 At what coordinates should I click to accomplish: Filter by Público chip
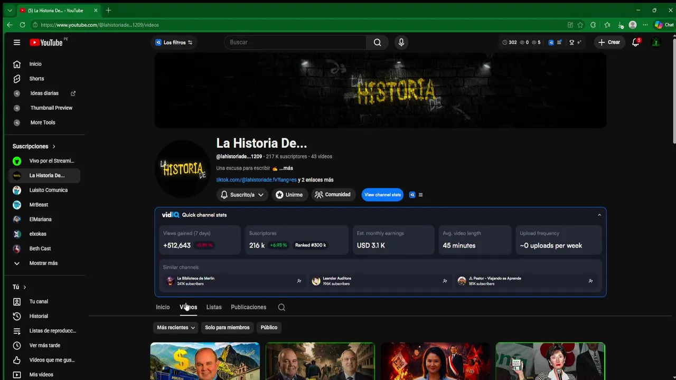[269, 328]
